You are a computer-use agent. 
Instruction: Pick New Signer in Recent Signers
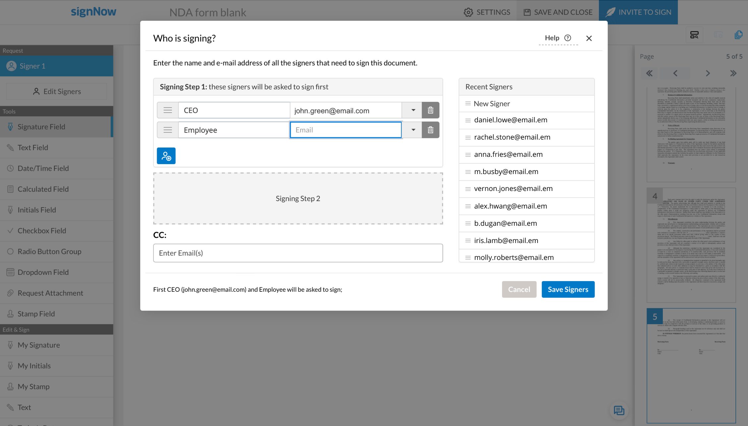click(492, 104)
